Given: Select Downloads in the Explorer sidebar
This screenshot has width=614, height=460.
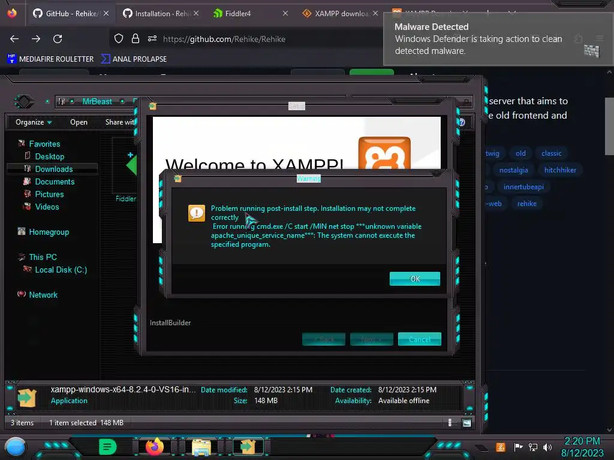Looking at the screenshot, I should coord(53,169).
